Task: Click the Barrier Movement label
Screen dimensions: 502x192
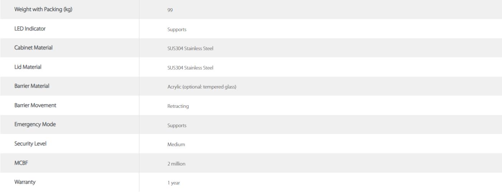Action: tap(35, 105)
